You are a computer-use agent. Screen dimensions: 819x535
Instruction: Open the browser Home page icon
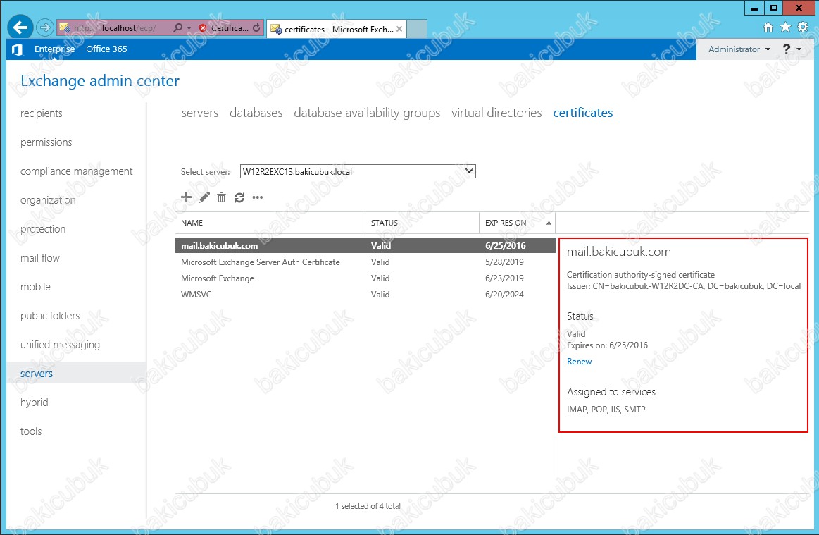pos(768,27)
